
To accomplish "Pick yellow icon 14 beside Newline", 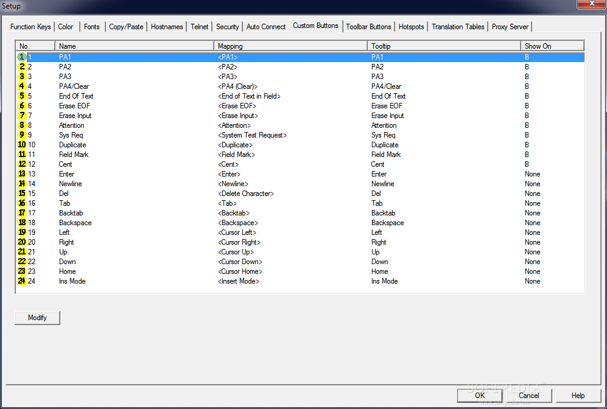I will point(22,183).
